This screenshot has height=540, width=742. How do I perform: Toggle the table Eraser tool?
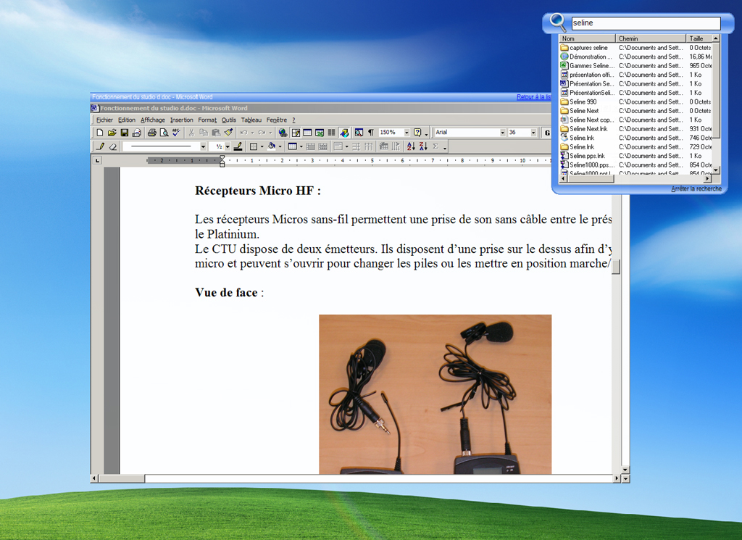(112, 146)
